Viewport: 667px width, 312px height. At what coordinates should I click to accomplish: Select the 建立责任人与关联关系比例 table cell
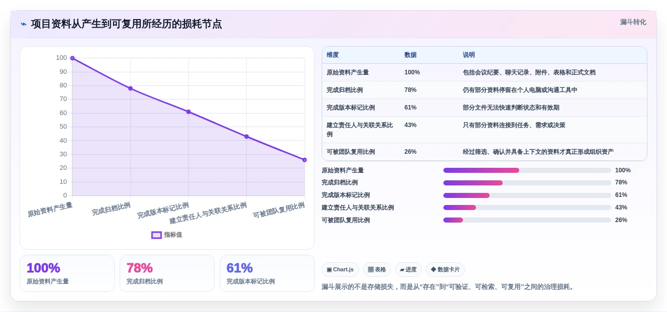pyautogui.click(x=360, y=130)
